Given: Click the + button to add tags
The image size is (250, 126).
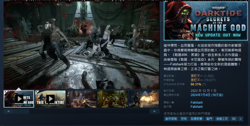Looking at the screenshot, I should click(x=241, y=119).
